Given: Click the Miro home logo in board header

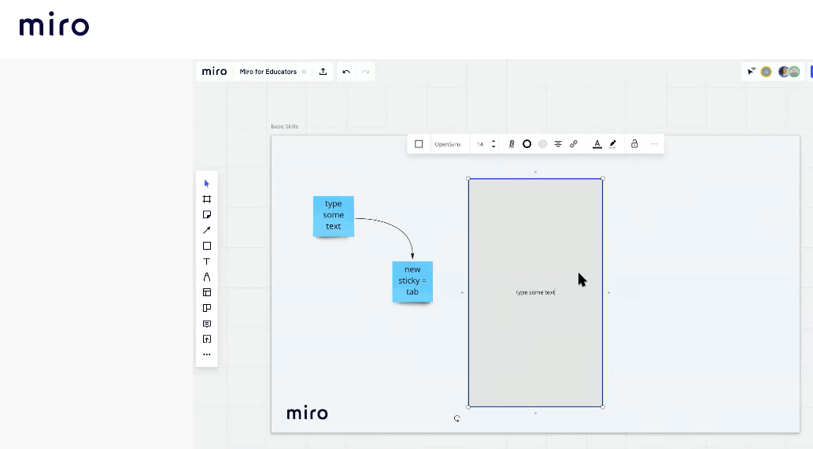Looking at the screenshot, I should (214, 72).
